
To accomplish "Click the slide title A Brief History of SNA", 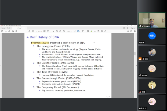I will [43, 37].
